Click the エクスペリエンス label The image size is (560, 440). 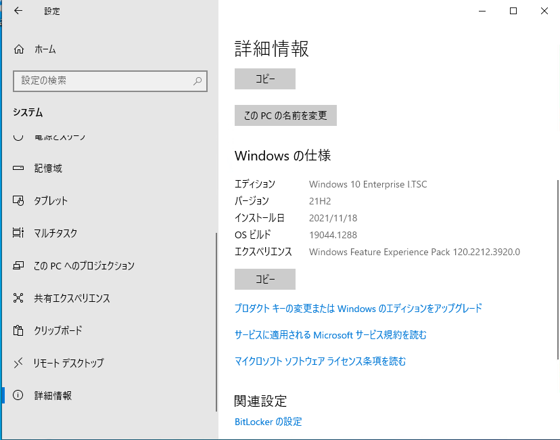(263, 252)
